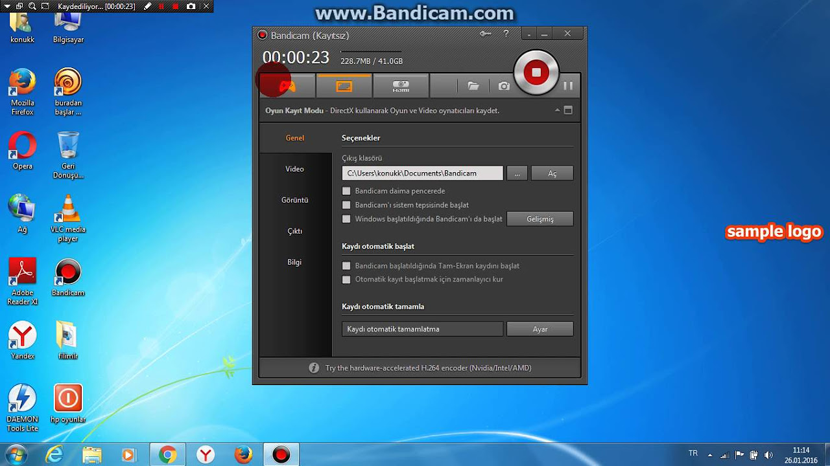Click the output folder path field
This screenshot has width=830, height=466.
422,173
